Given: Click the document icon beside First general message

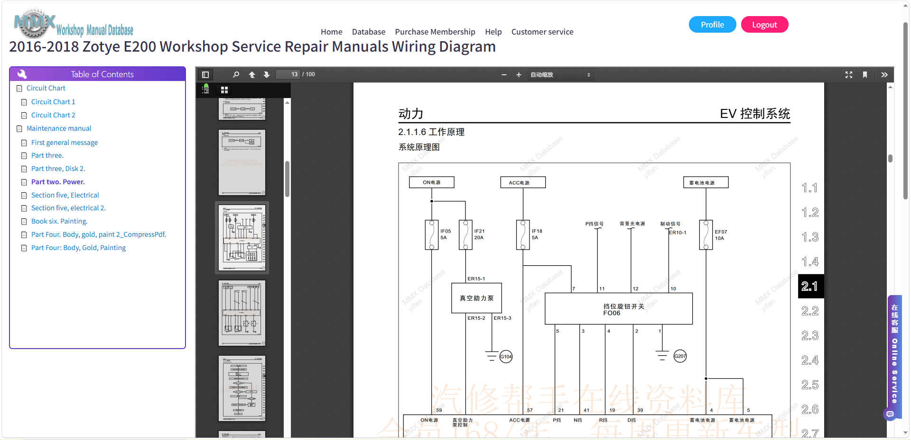Looking at the screenshot, I should [x=24, y=143].
